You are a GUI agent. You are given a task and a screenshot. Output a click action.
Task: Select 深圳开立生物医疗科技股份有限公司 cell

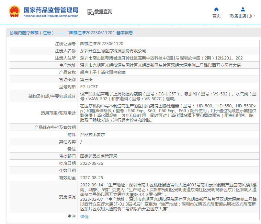[x=113, y=51]
